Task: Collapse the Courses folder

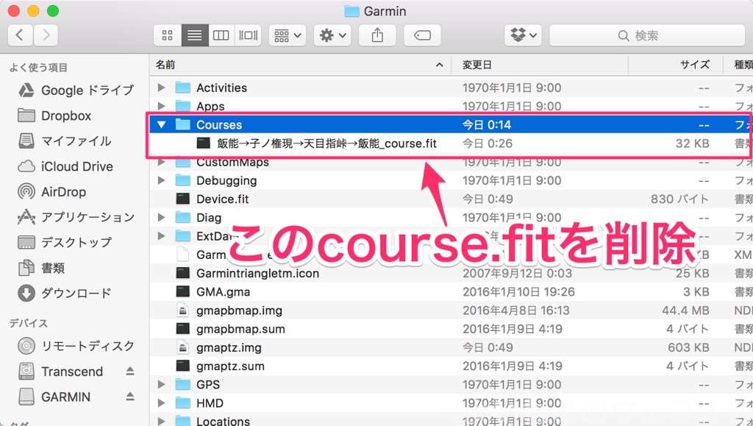Action: click(x=162, y=125)
